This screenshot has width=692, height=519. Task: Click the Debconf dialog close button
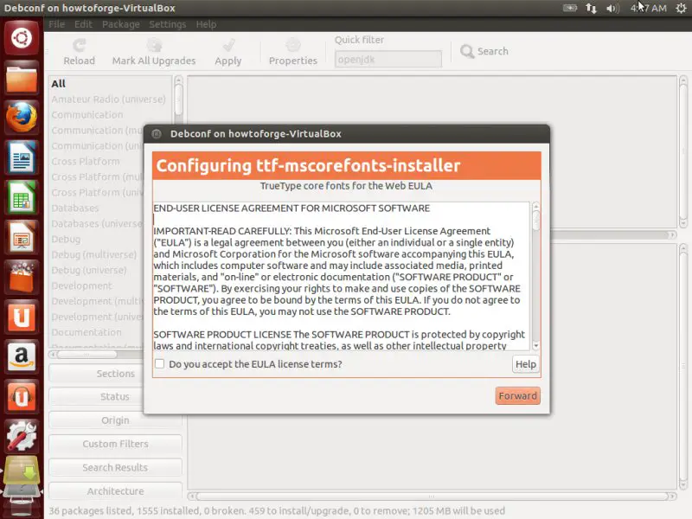(157, 134)
